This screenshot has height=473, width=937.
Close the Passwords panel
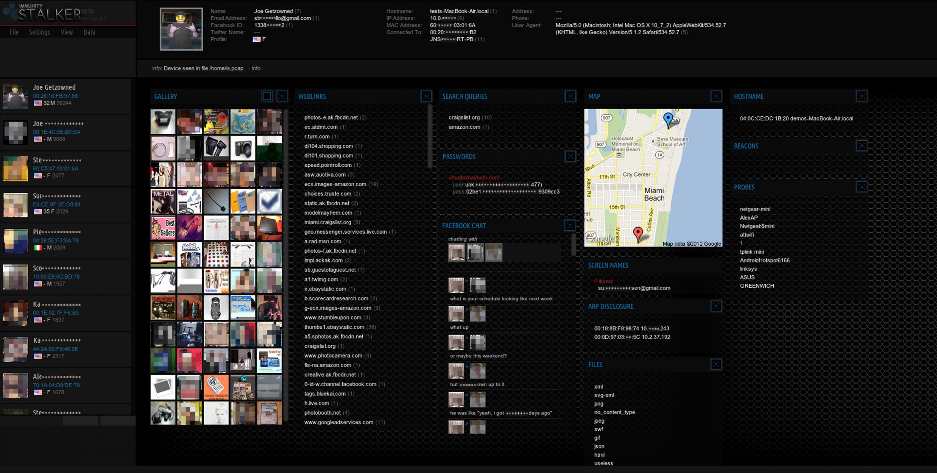pyautogui.click(x=570, y=156)
